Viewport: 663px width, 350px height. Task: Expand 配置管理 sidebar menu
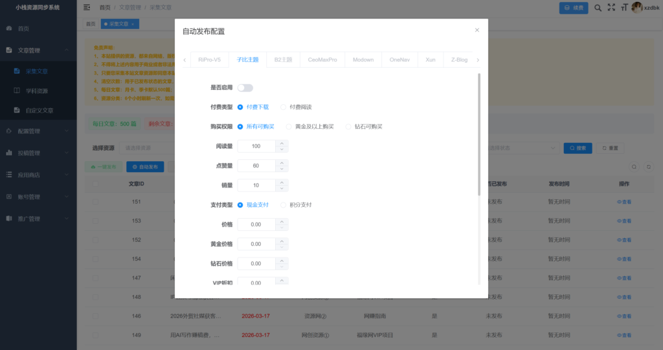(38, 131)
